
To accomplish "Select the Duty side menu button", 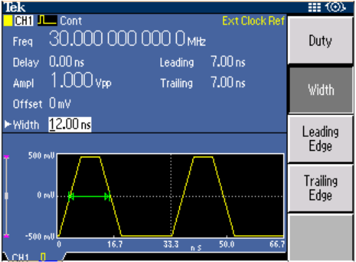I will point(320,41).
